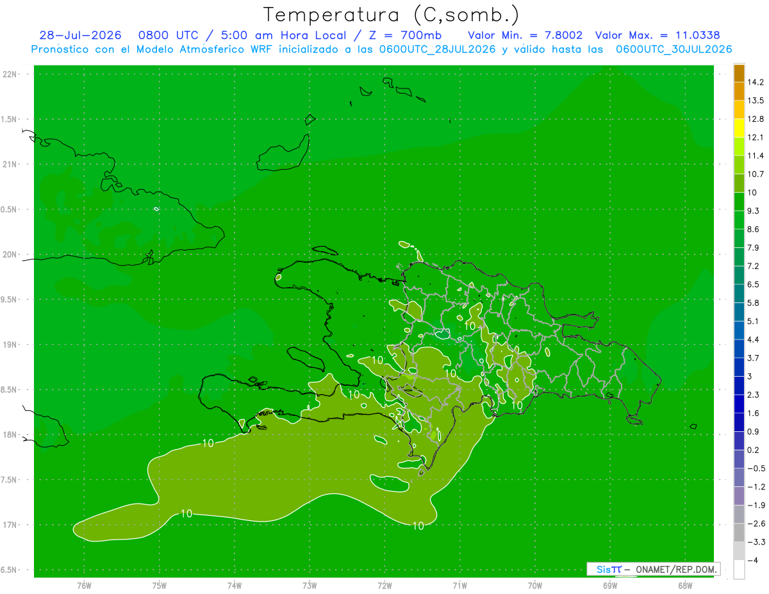This screenshot has height=594, width=769.
Task: Click the olive color bar segment between 10.7 and 10
Action: pos(739,183)
